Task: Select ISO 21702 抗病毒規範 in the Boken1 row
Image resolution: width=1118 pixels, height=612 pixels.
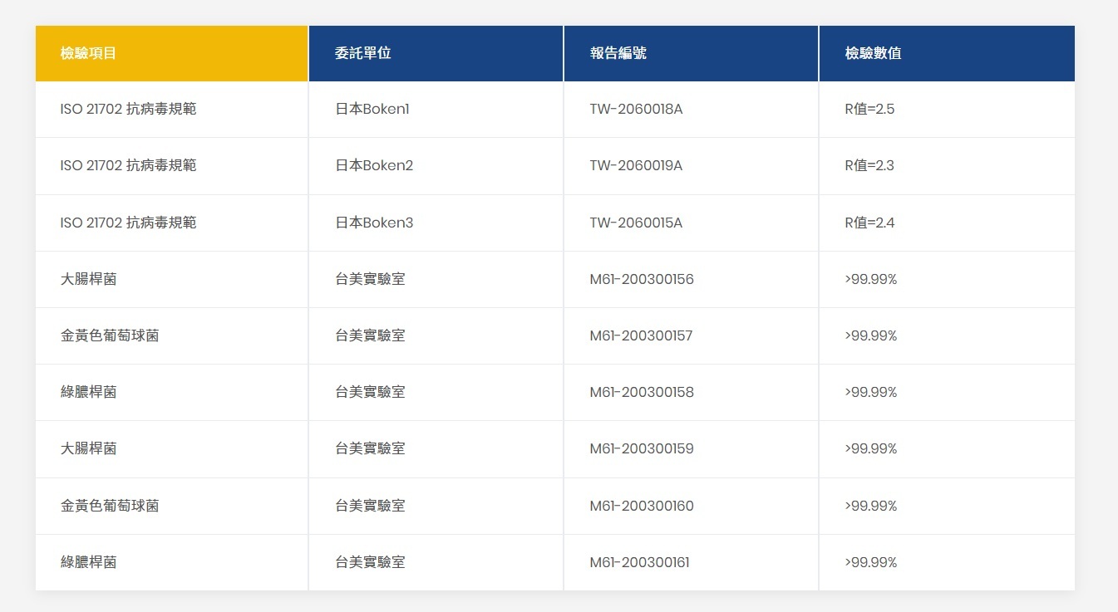Action: pyautogui.click(x=128, y=109)
